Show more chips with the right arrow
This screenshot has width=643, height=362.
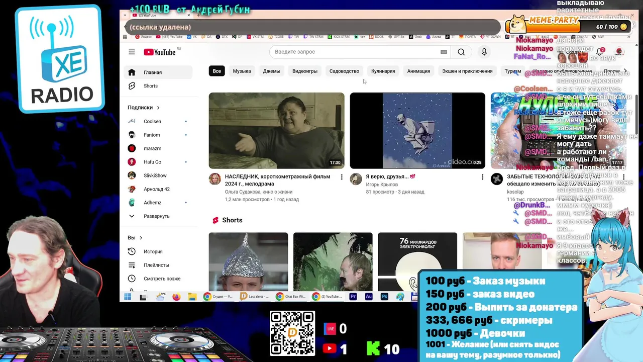pyautogui.click(x=625, y=71)
